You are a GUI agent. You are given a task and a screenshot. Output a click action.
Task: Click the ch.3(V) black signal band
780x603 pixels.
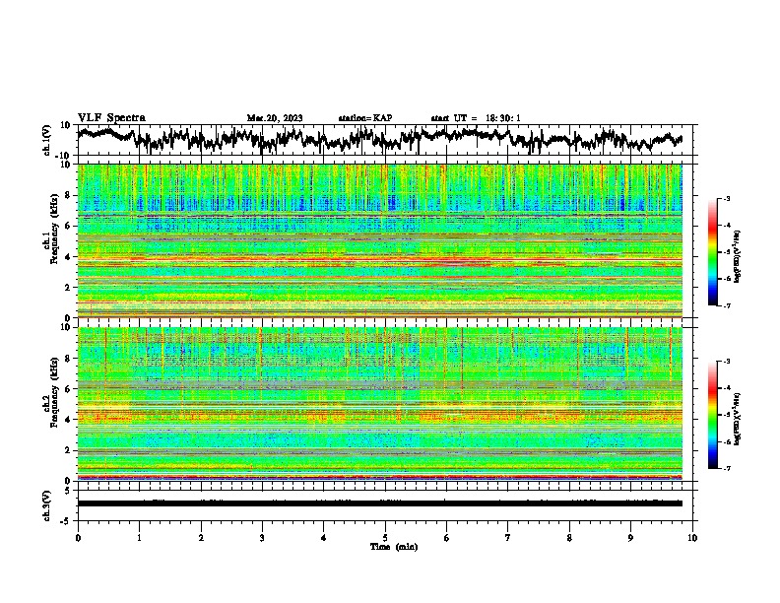click(380, 503)
